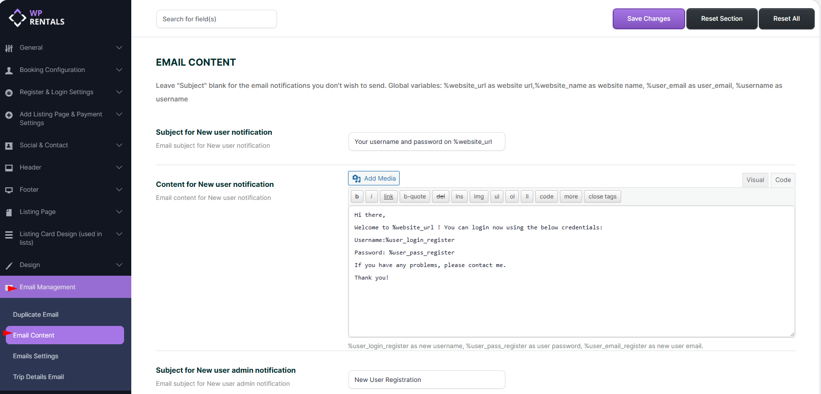Focus the Search for field(s) box
The image size is (821, 394).
[216, 19]
